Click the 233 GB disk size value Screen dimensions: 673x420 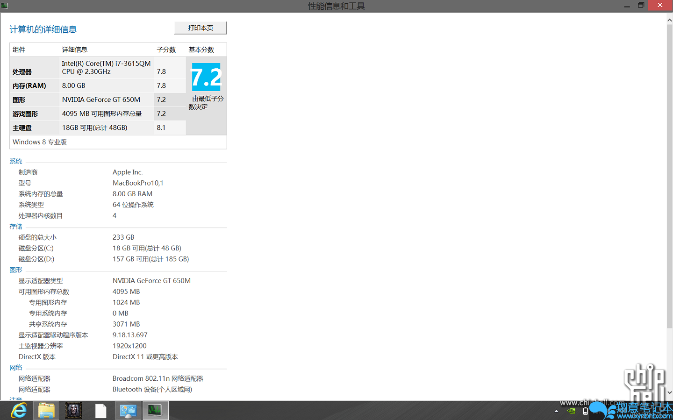coord(123,237)
